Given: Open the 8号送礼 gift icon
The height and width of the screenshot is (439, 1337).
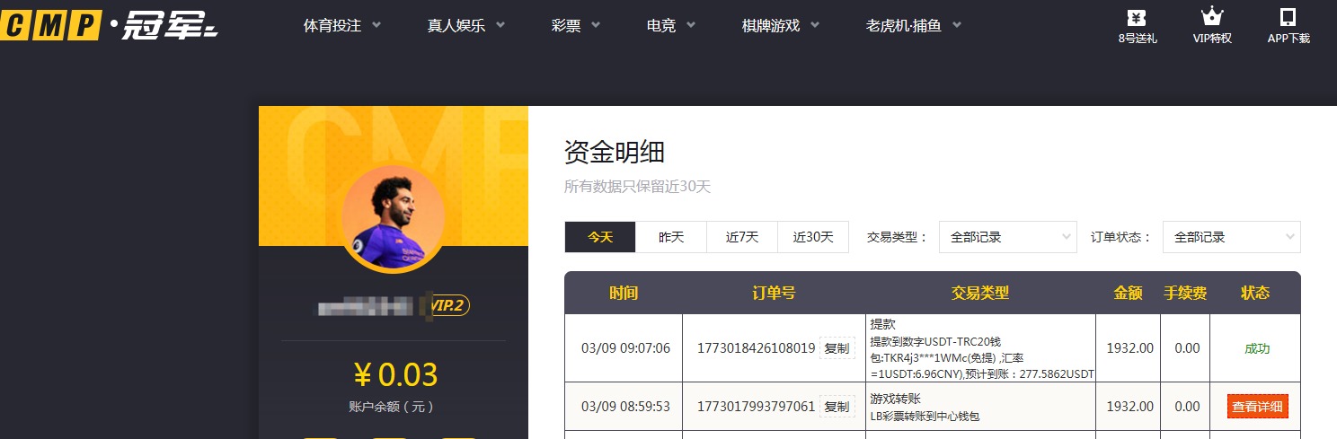Looking at the screenshot, I should pos(1137,26).
